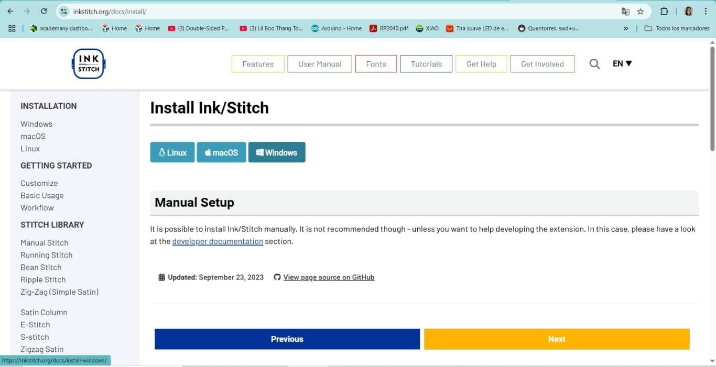Open the first Home bookmark
716x367 pixels.
(114, 28)
